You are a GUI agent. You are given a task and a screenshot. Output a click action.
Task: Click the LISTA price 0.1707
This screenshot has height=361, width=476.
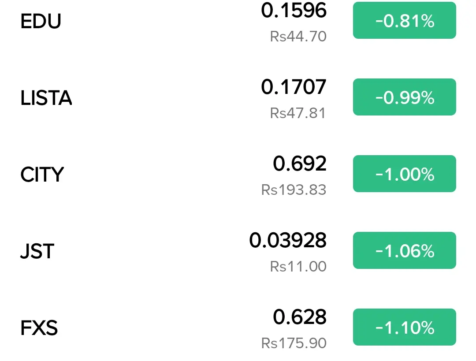point(294,87)
